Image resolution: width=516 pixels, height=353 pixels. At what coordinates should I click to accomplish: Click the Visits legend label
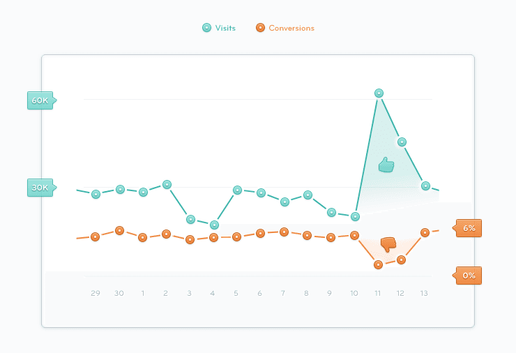[x=225, y=28]
